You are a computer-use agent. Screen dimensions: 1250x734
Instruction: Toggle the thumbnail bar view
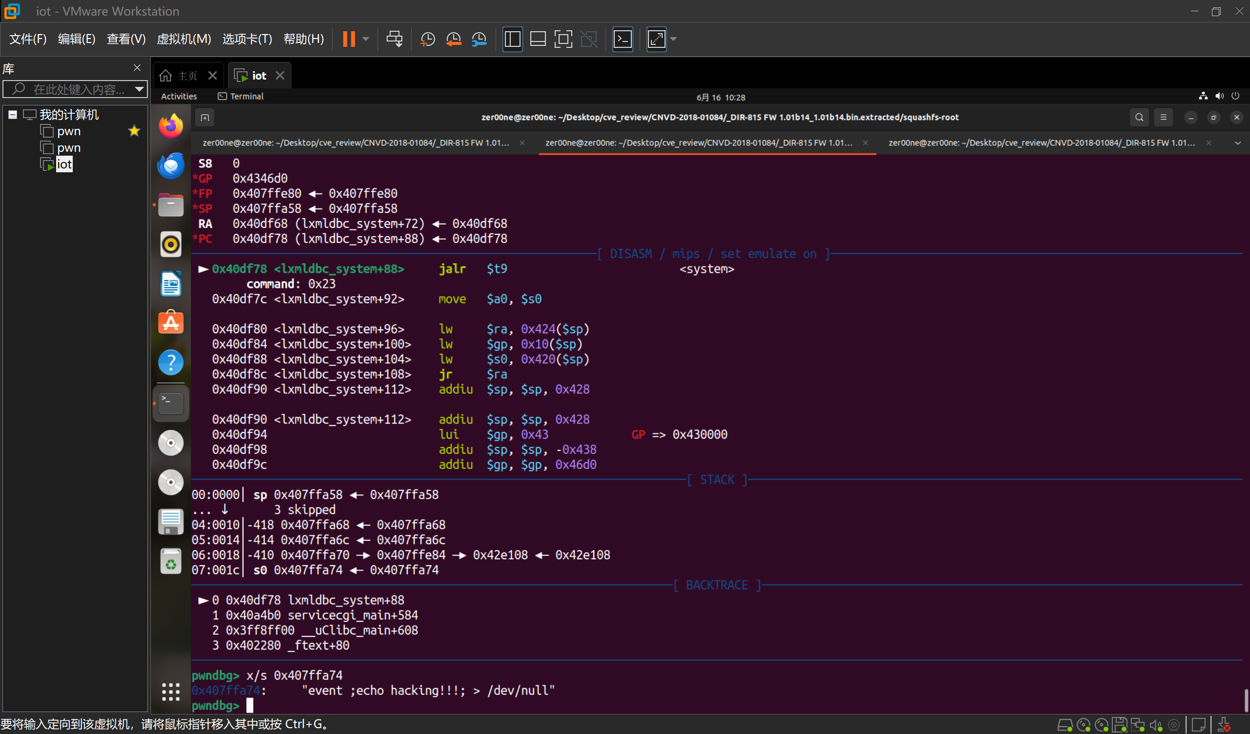538,39
